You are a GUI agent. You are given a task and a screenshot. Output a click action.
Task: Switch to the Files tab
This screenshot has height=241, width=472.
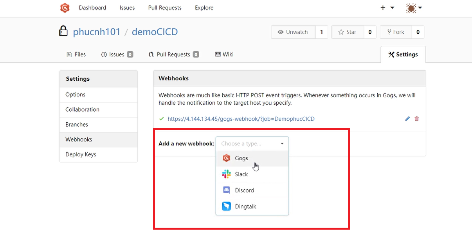(76, 54)
